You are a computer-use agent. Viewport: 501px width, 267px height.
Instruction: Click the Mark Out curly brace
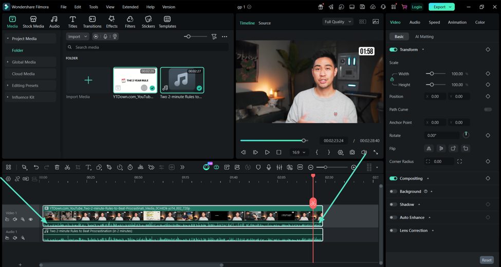tap(329, 152)
